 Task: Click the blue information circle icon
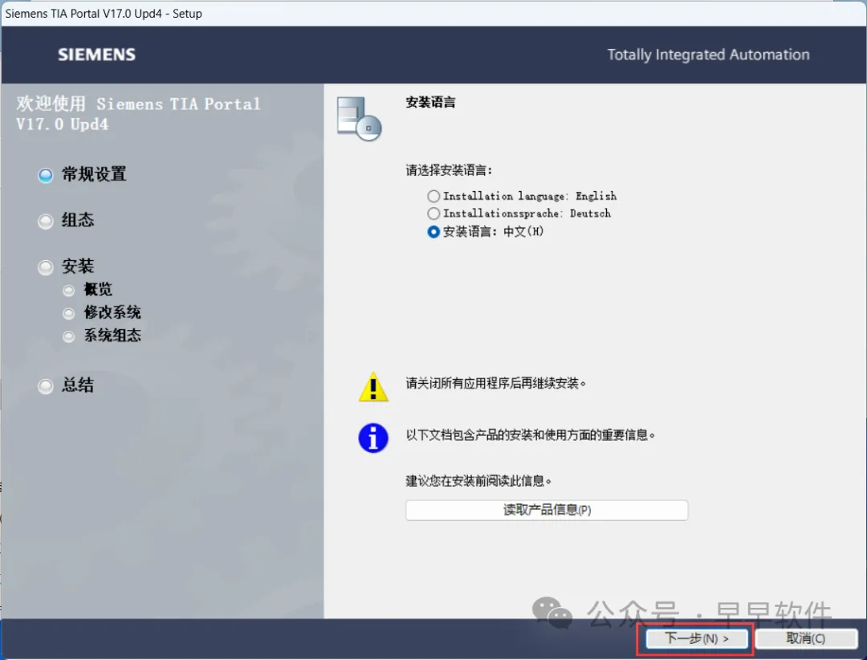pyautogui.click(x=373, y=438)
